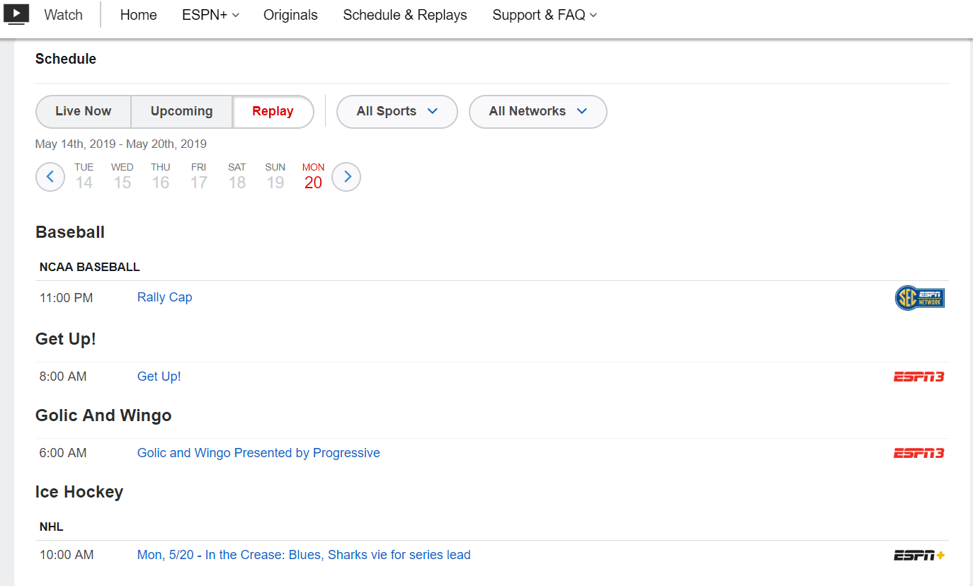Screen dimensions: 973x586
Task: Select Saturday 18 in the date picker
Action: click(237, 177)
